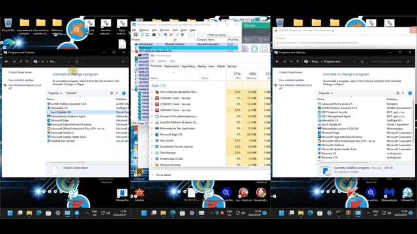Viewport: 417px width, 234px height.
Task: Open the ccs - Shortcut desktop icon
Action: pyautogui.click(x=243, y=194)
